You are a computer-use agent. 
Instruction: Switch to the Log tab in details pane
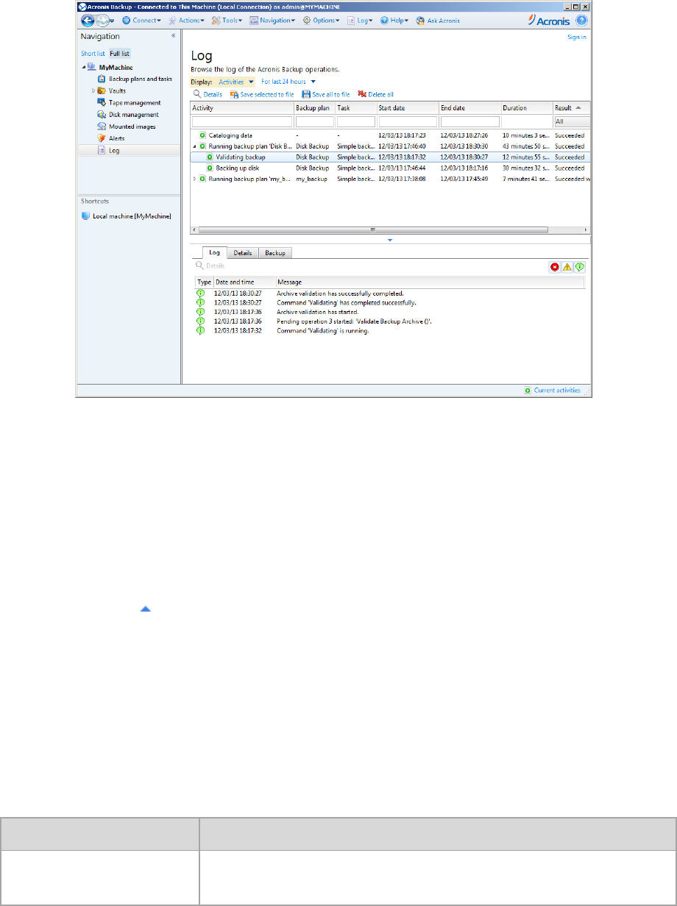pos(215,252)
